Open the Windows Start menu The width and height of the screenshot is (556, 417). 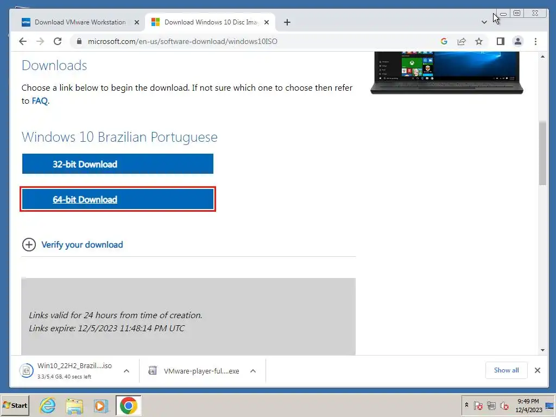coord(15,405)
